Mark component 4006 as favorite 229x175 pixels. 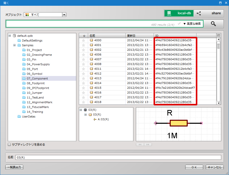click(83, 54)
